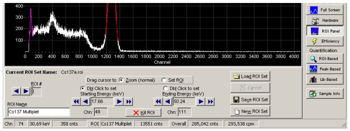Screen dimensions: 350x131
Task: Click the ending Chn field showing 111
Action: (184, 112)
